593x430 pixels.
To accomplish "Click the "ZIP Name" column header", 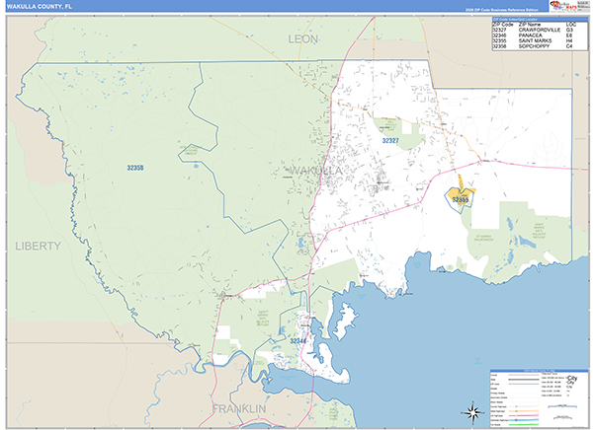I will pos(530,24).
